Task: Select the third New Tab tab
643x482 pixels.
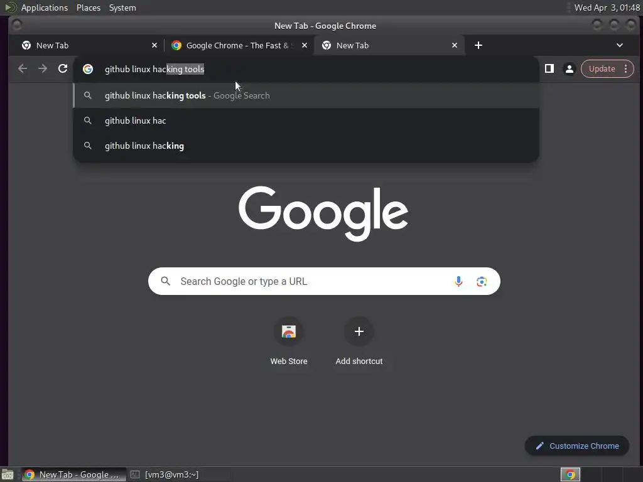Action: tap(389, 45)
